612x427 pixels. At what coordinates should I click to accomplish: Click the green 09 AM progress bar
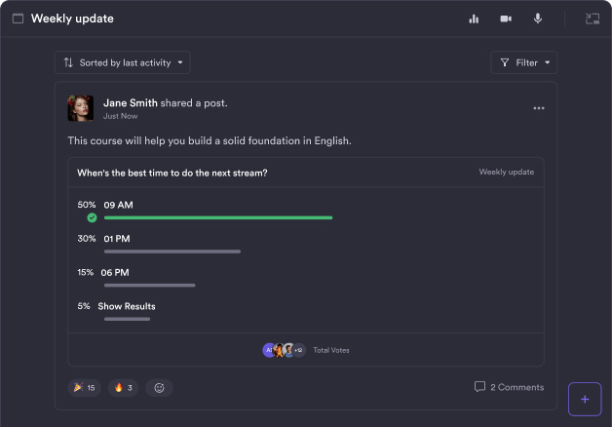click(218, 217)
